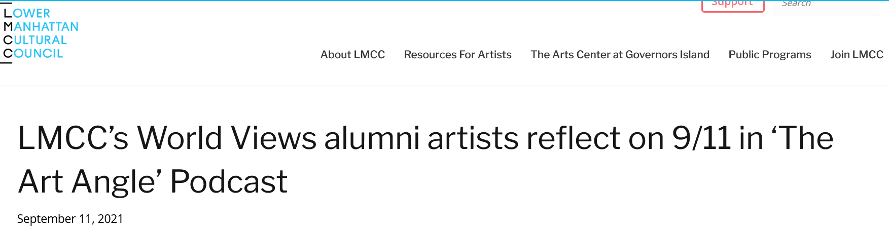Click the word LOWER in the logo
The image size is (889, 227).
pos(27,14)
